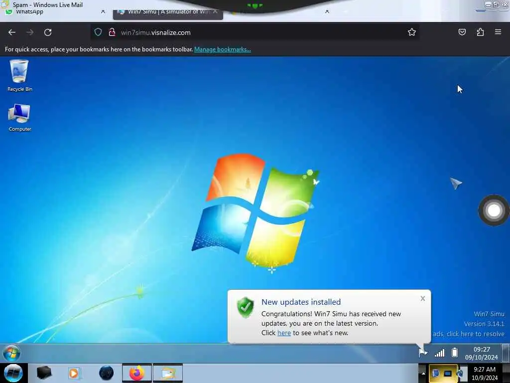
Task: Switch to Windows Live Mail on the host taskbar
Action: (168, 373)
